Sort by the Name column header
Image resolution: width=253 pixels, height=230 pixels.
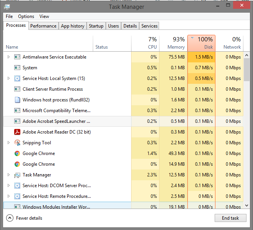[48, 44]
